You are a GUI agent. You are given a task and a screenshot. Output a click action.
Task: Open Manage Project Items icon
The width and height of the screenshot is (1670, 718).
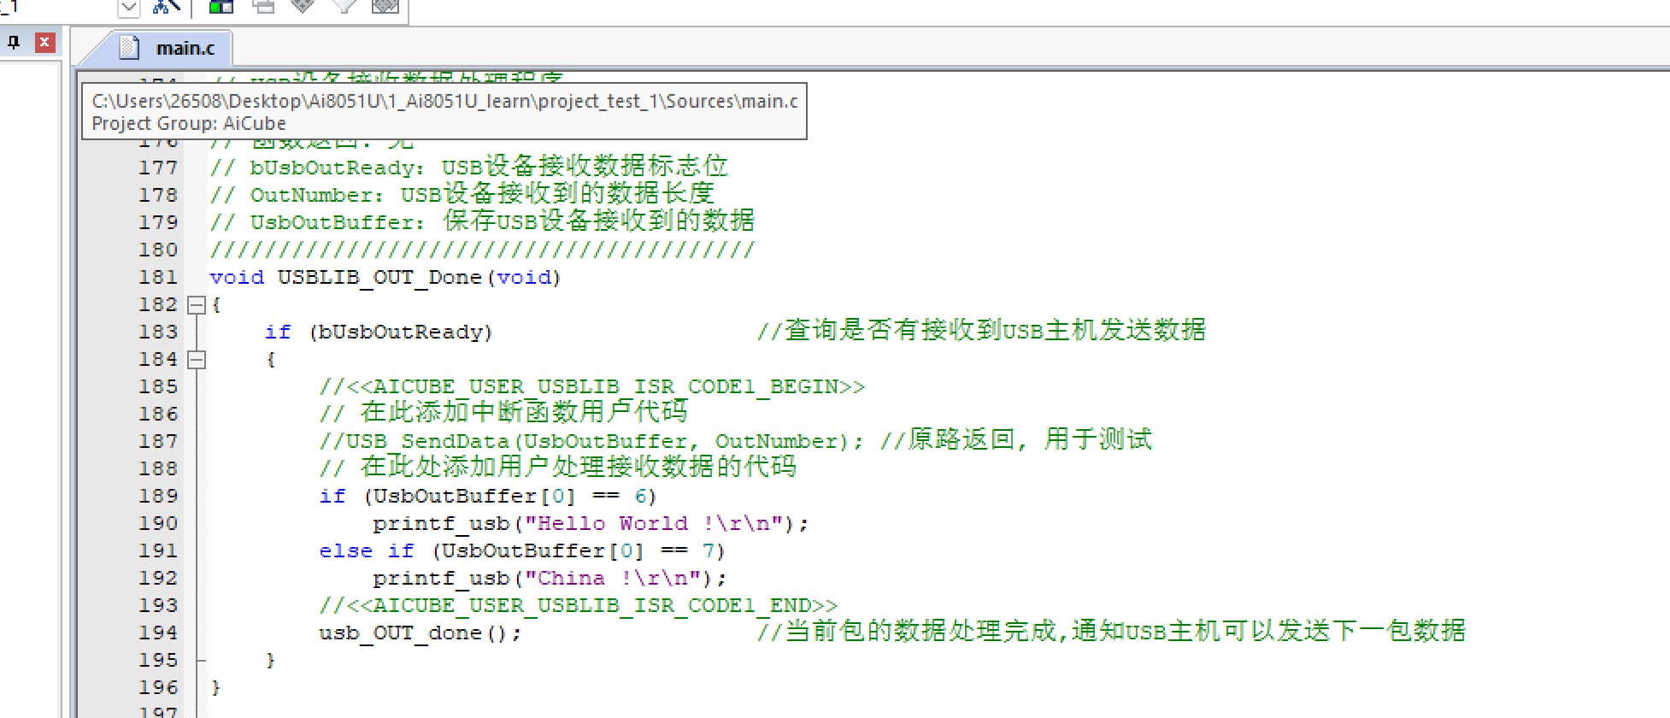click(x=221, y=7)
